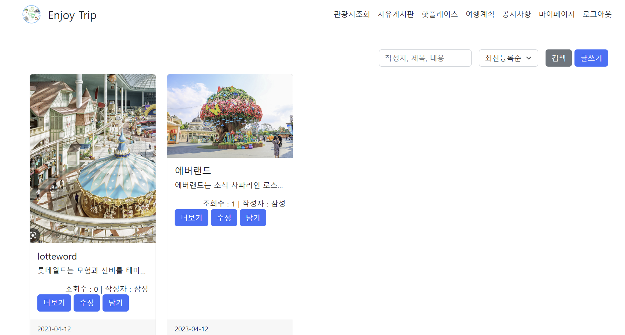This screenshot has width=625, height=335.
Task: Go to 마이페이지
Action: [557, 14]
